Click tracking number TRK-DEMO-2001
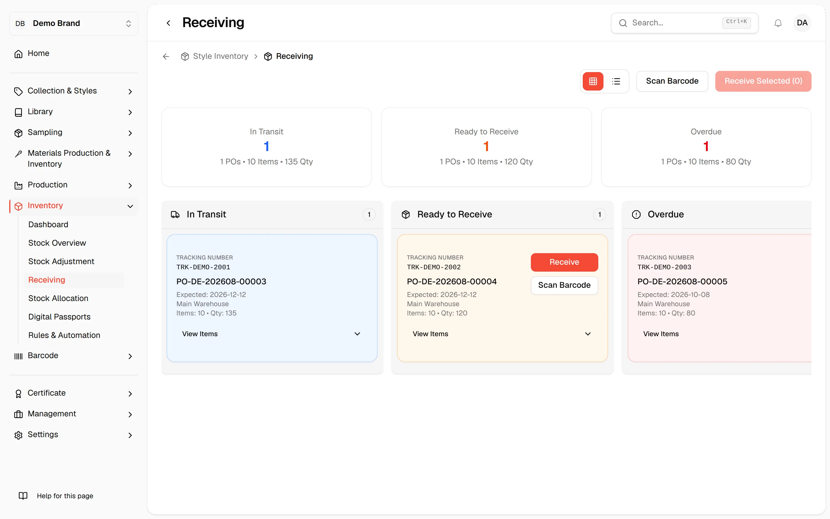The image size is (830, 519). tap(203, 267)
